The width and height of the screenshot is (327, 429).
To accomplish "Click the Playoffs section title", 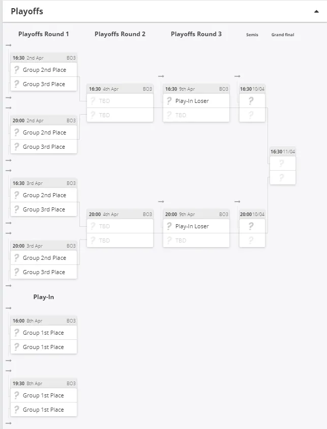I will coord(27,12).
